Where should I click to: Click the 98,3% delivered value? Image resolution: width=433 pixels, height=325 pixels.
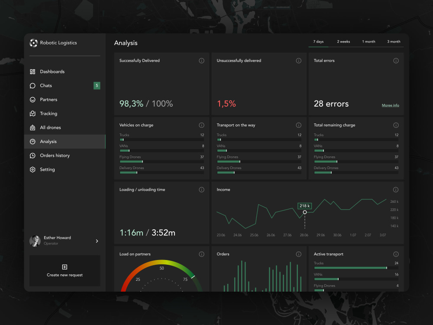click(132, 104)
